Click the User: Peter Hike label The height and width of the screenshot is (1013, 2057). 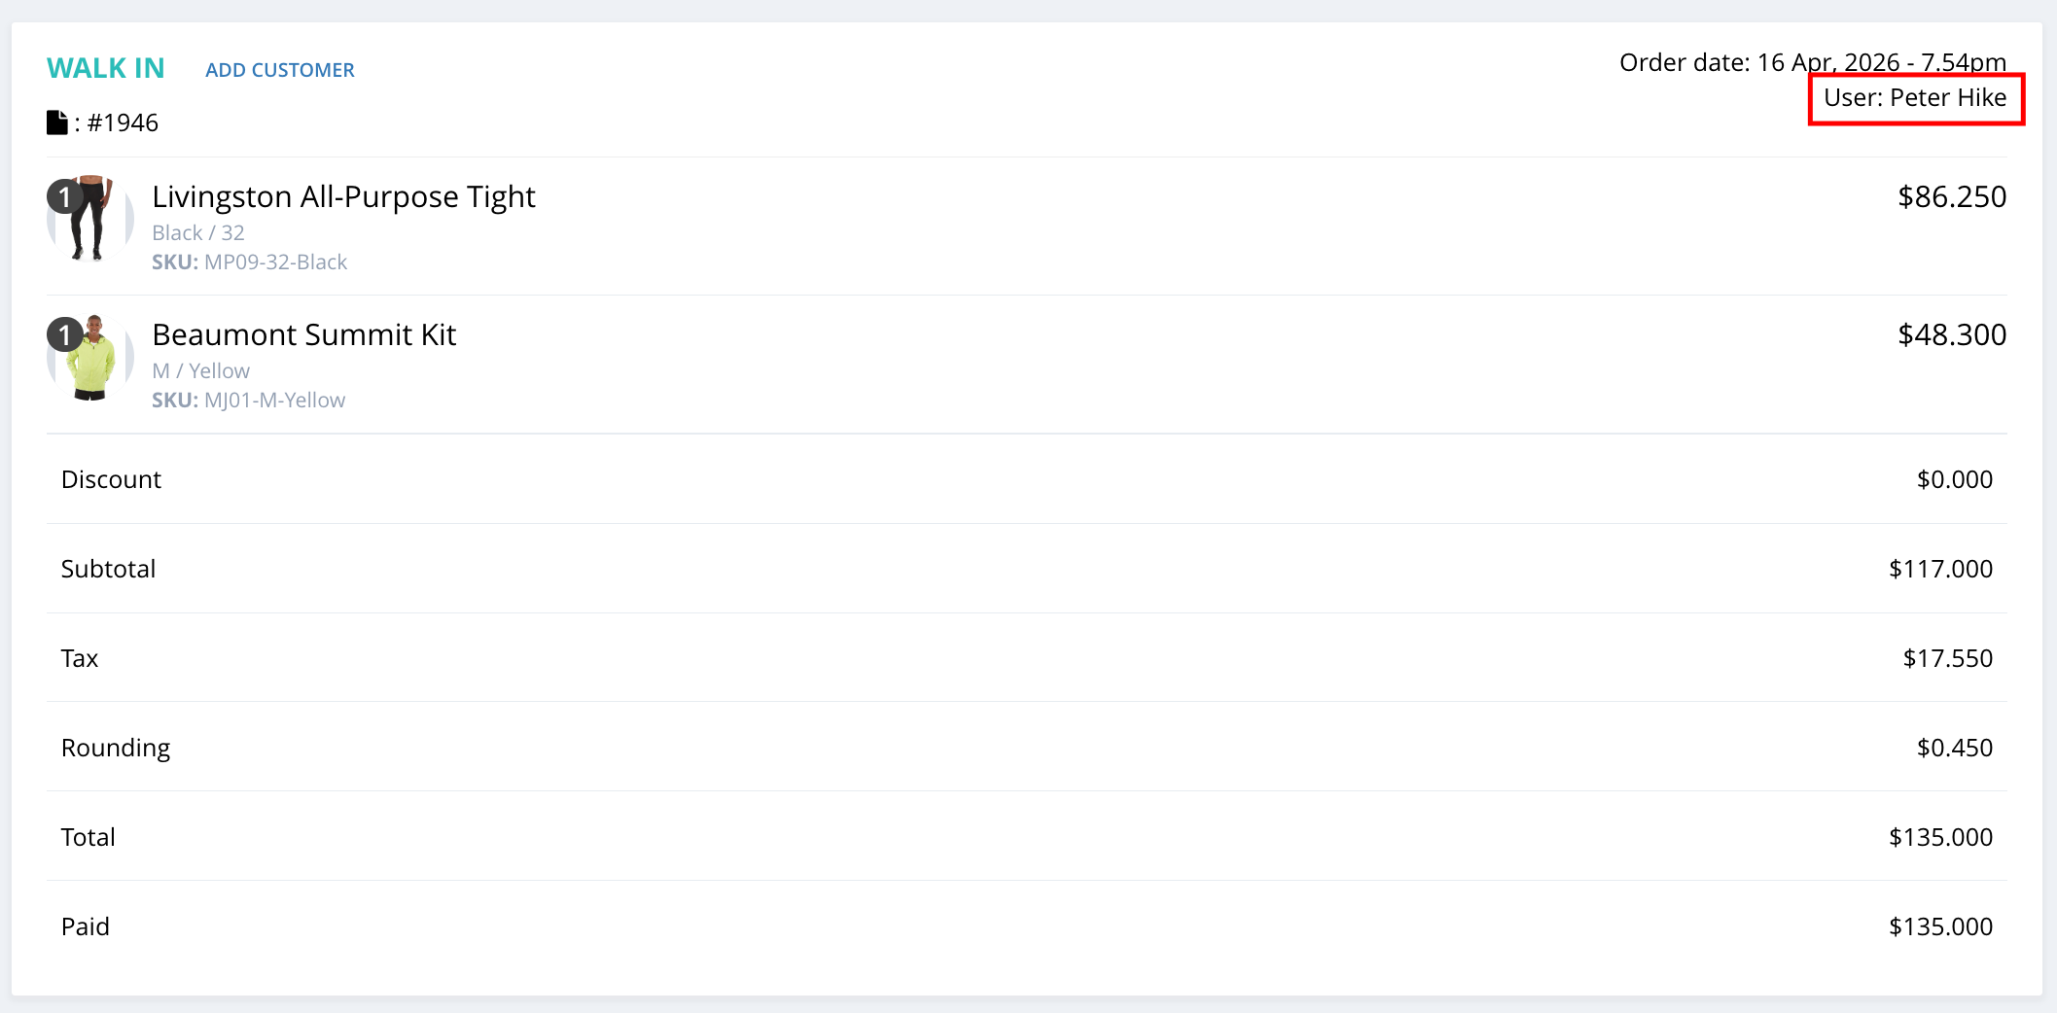(x=1914, y=97)
